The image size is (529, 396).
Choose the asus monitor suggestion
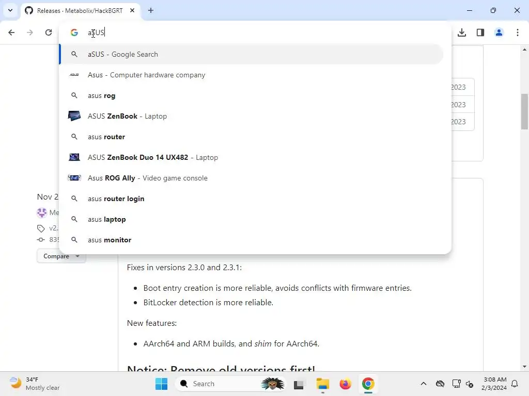(x=252, y=240)
